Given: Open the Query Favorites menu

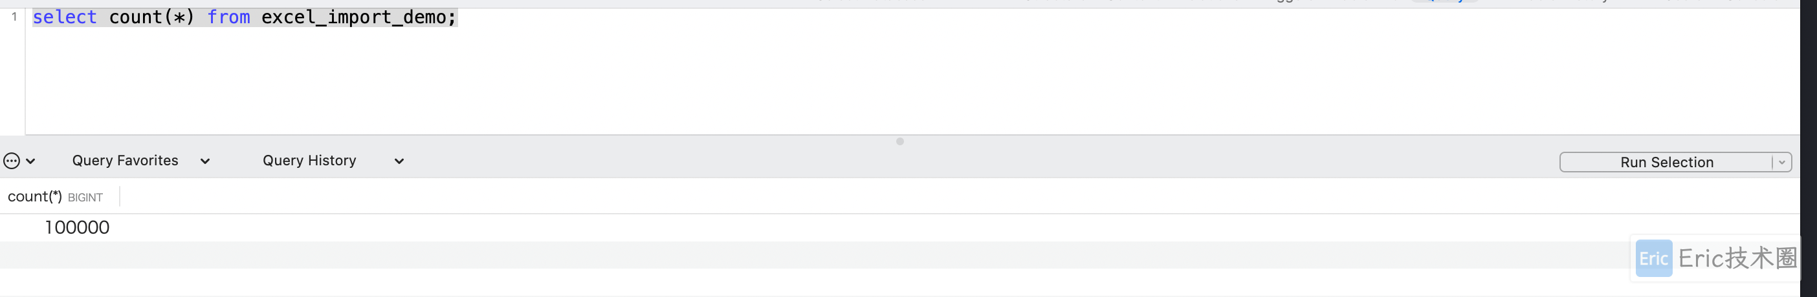Looking at the screenshot, I should (125, 161).
